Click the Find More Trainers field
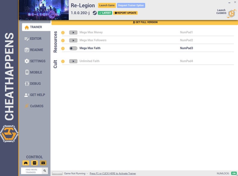The image size is (238, 176). click(x=31, y=171)
